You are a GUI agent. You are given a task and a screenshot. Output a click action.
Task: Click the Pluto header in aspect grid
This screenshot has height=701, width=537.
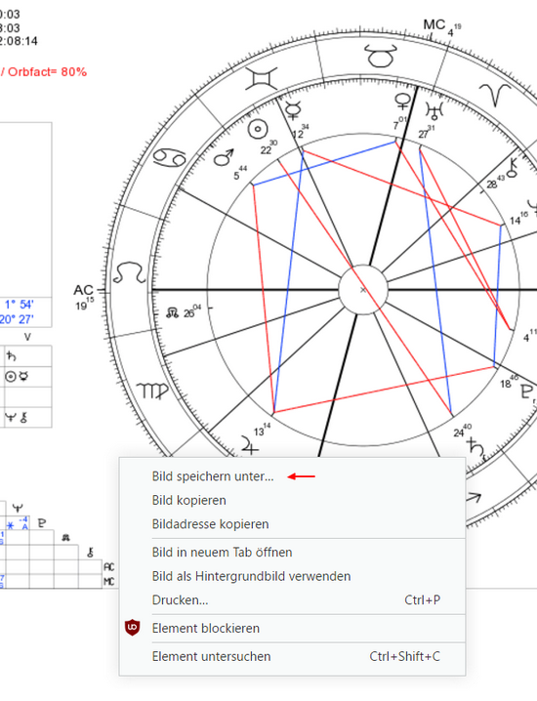point(42,523)
